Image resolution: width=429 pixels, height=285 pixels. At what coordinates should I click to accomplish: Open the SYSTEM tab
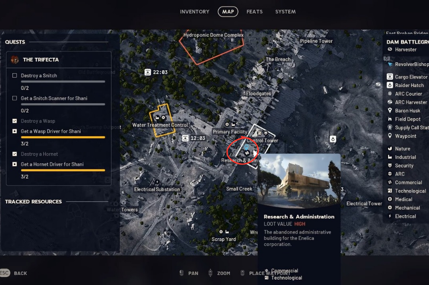(285, 12)
